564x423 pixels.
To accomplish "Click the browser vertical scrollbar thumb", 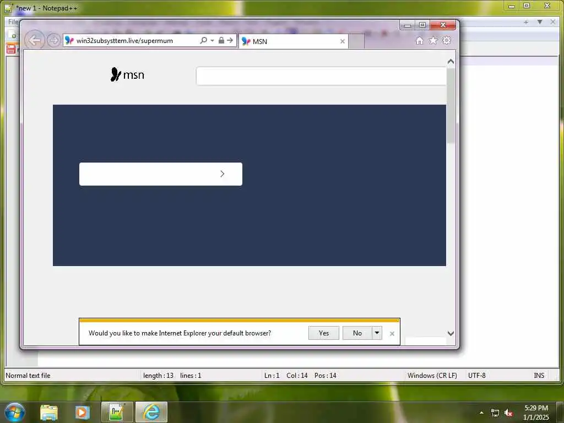I will tap(451, 106).
